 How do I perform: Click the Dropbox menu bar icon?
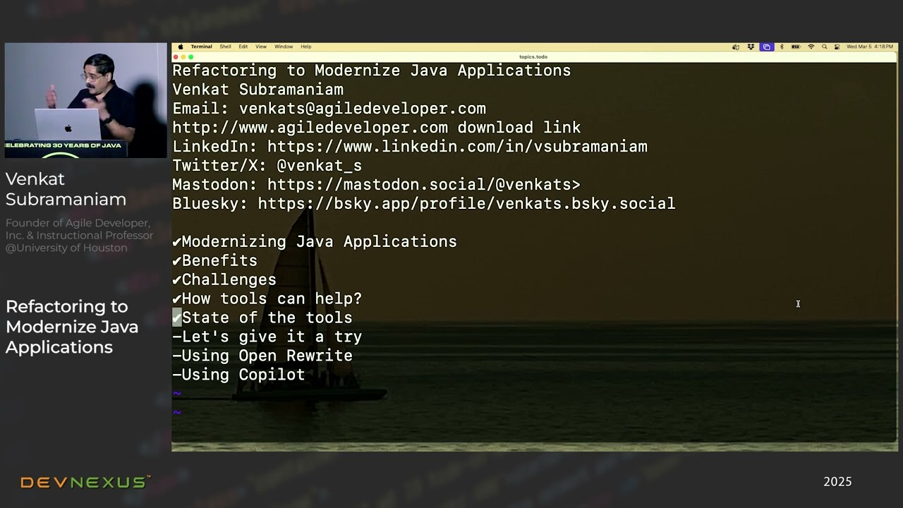click(x=751, y=47)
